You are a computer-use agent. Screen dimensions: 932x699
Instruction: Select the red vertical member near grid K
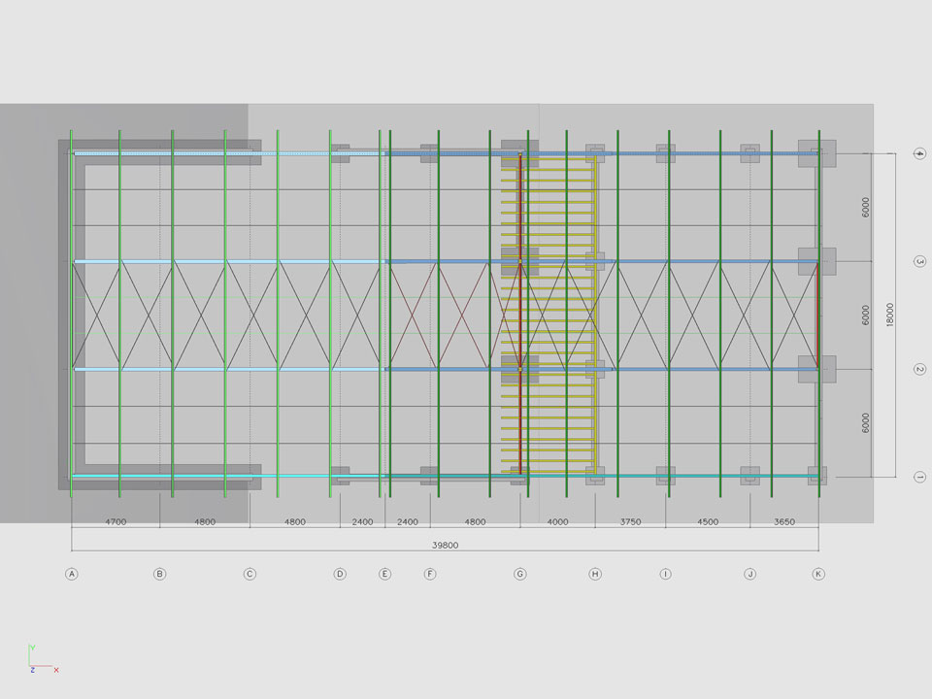pos(817,316)
